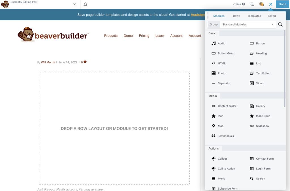Click the Done button
This screenshot has height=191, width=290.
[x=282, y=4]
